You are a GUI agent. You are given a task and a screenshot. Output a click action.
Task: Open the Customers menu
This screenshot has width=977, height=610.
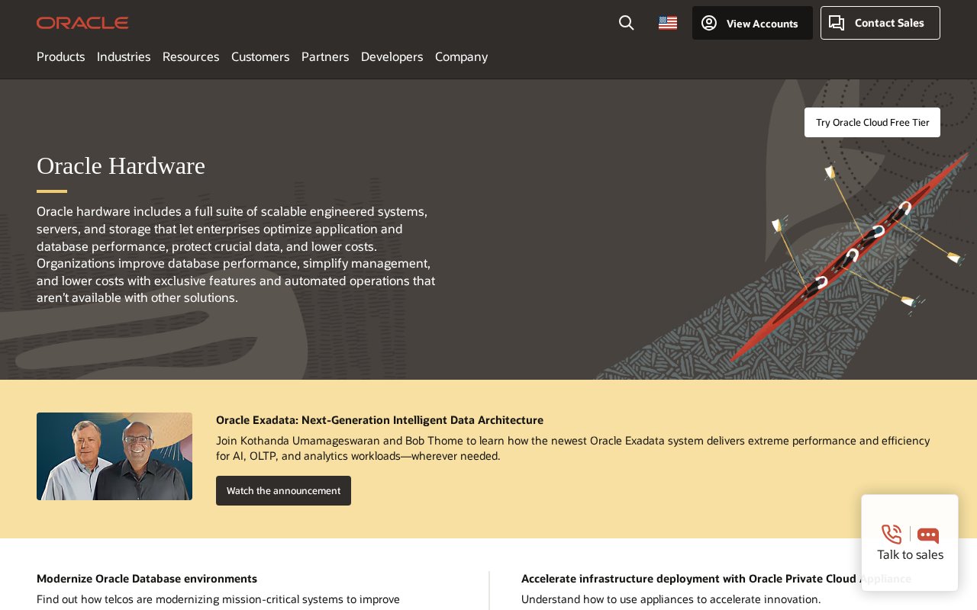click(x=260, y=56)
